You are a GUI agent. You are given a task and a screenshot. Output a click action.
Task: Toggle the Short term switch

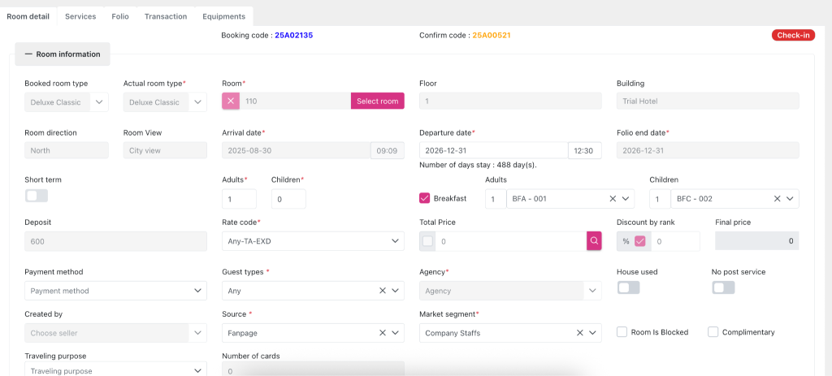(x=37, y=196)
